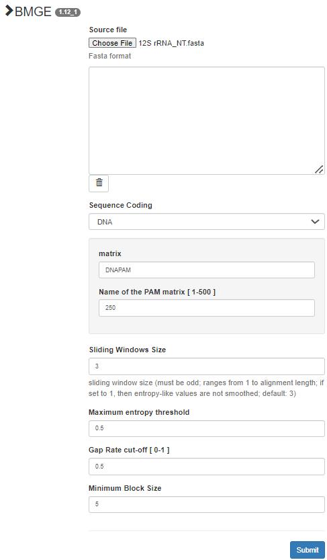This screenshot has height=560, width=327.
Task: Select the Minimum Block Size input field
Action: 207,504
